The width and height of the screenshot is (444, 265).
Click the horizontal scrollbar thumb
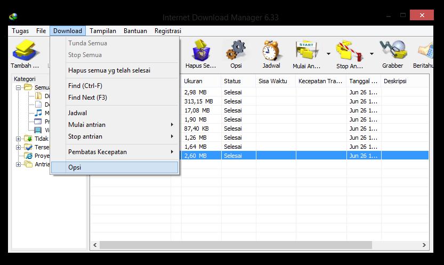coord(236,245)
